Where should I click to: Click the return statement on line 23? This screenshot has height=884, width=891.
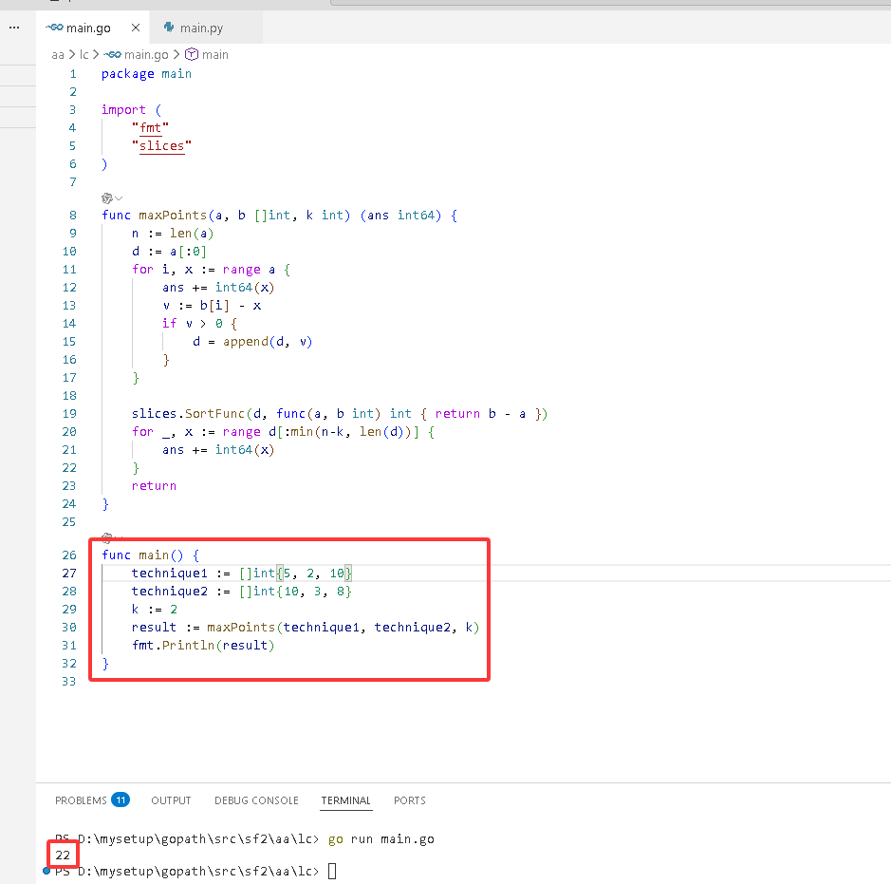pyautogui.click(x=154, y=486)
